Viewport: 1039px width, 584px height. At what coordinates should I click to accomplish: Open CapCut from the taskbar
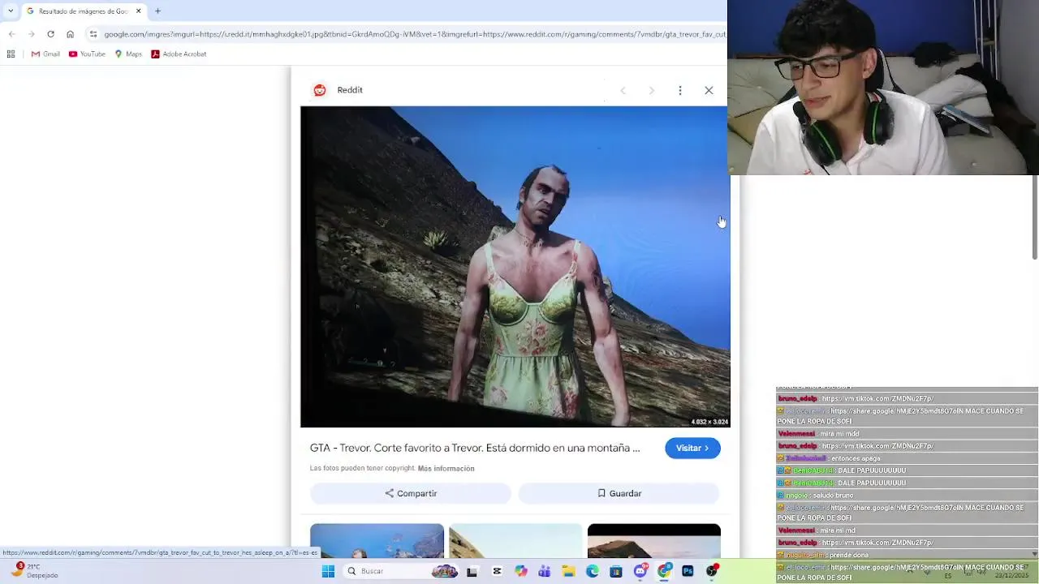tap(497, 571)
